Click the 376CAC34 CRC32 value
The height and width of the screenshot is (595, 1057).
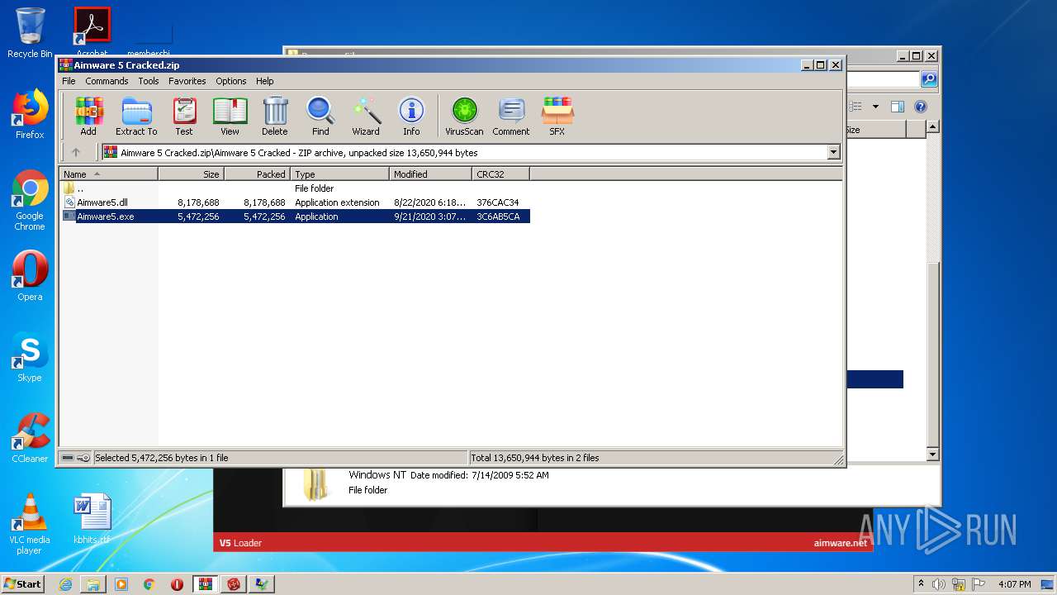(497, 202)
